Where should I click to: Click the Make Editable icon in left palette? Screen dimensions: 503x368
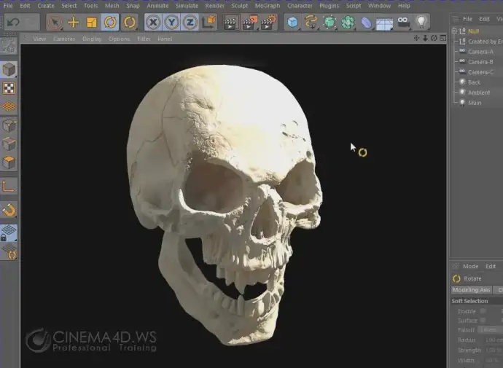coord(9,46)
